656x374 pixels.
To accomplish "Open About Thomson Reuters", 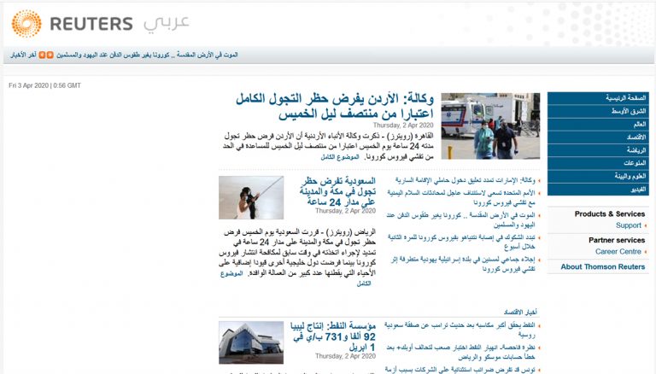I will [x=602, y=267].
